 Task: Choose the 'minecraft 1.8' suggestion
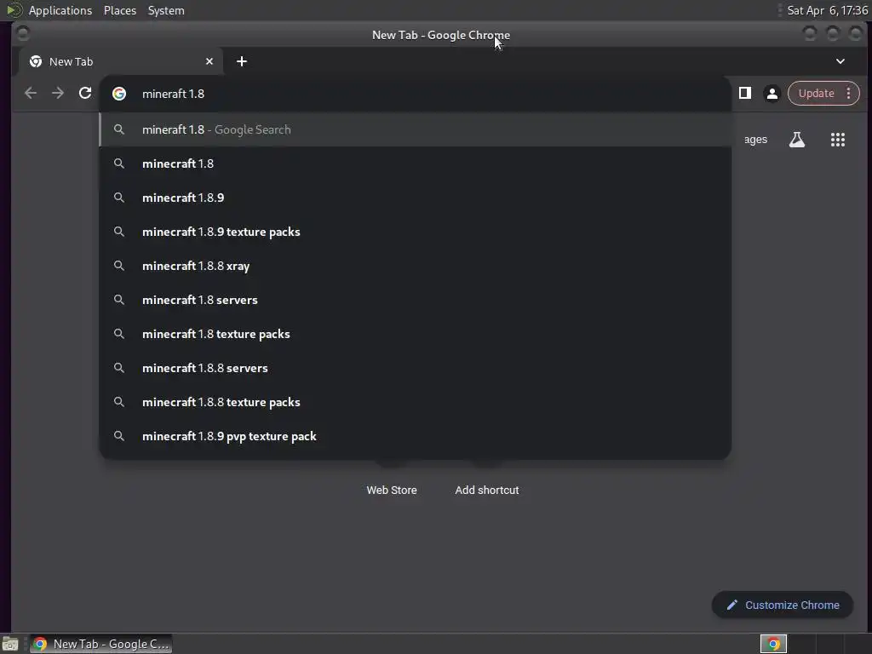416,163
